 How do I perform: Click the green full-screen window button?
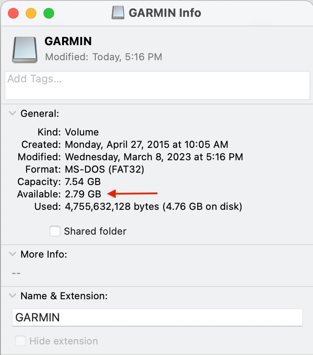48,13
